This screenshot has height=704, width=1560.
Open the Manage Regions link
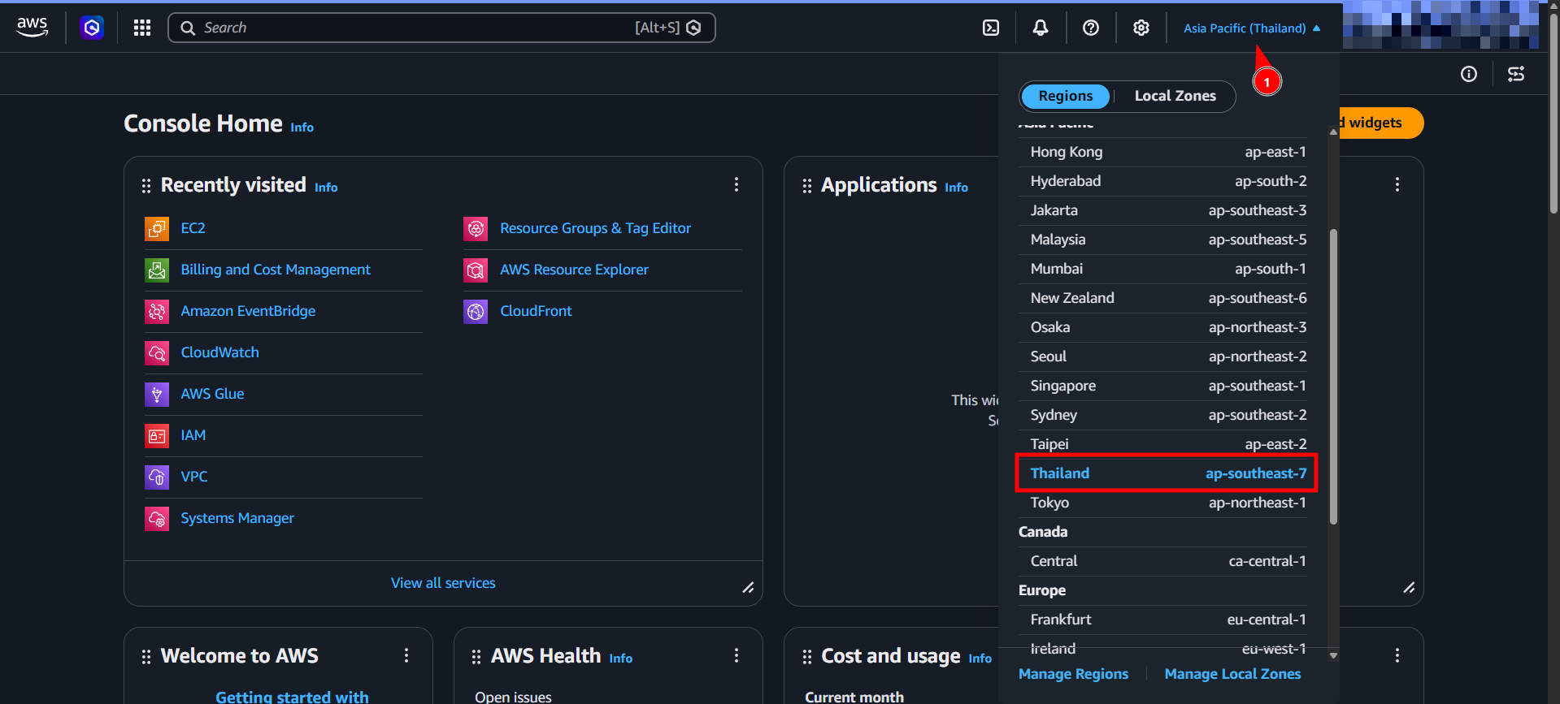point(1073,674)
